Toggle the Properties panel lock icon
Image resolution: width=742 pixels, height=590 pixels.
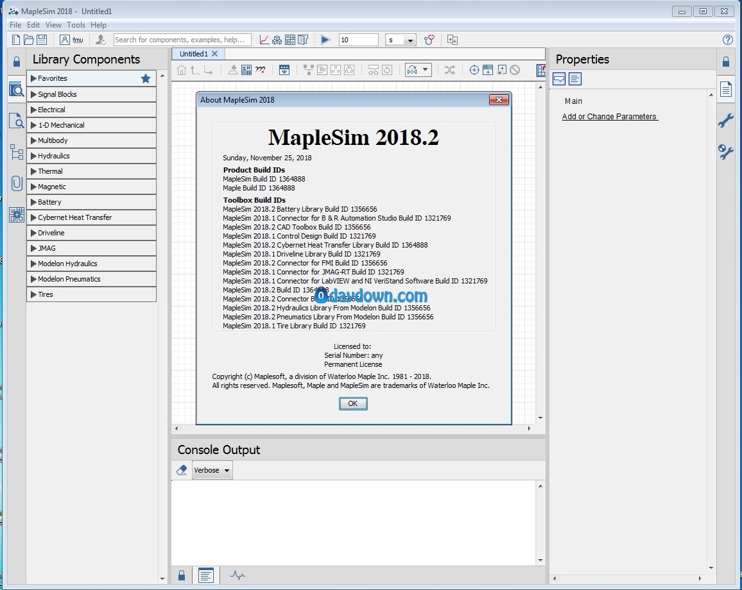726,62
